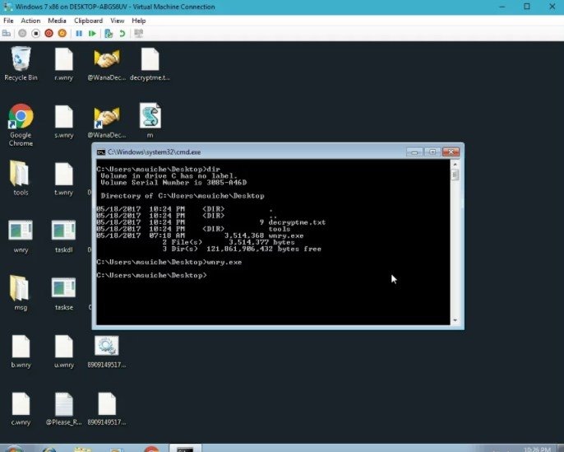Select the Google Chrome shortcut icon

21,125
